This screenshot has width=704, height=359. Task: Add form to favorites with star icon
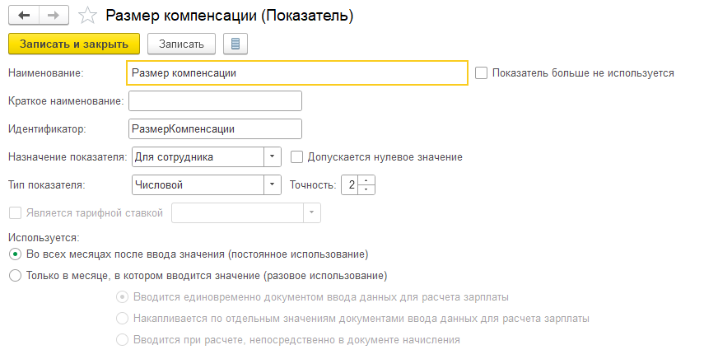click(x=87, y=16)
